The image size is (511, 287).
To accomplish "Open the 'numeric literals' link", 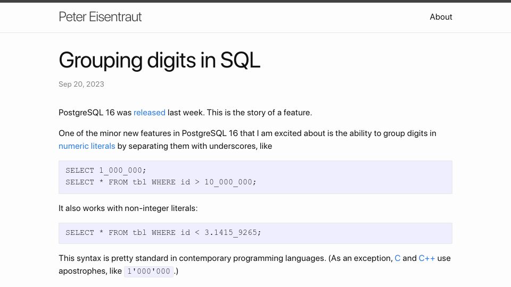I will (87, 146).
